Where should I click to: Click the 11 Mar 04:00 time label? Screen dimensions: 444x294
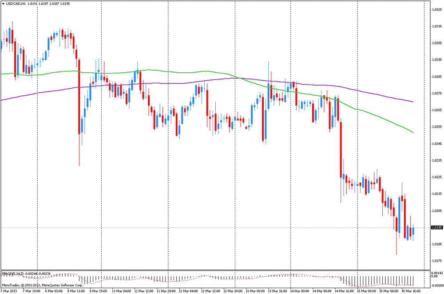click(x=121, y=291)
